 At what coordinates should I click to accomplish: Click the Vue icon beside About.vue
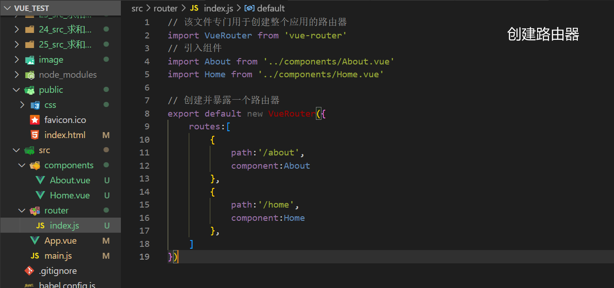[x=40, y=180]
